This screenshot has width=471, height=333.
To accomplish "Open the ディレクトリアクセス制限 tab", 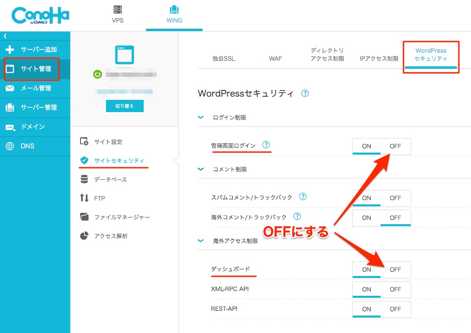I will coord(327,54).
